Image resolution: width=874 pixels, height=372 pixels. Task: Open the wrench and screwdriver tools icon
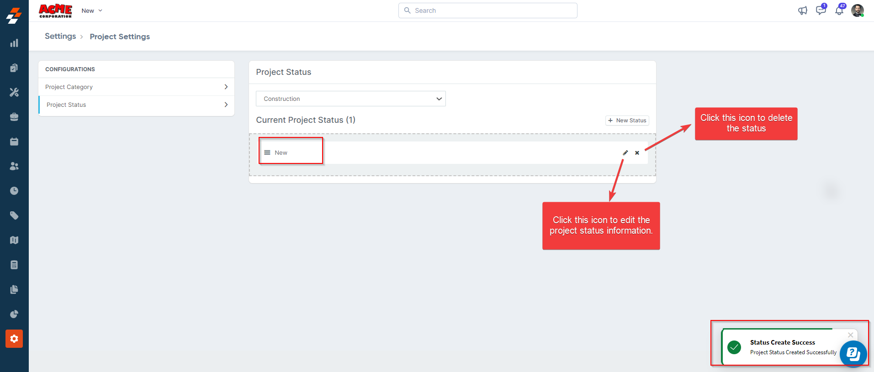tap(14, 92)
